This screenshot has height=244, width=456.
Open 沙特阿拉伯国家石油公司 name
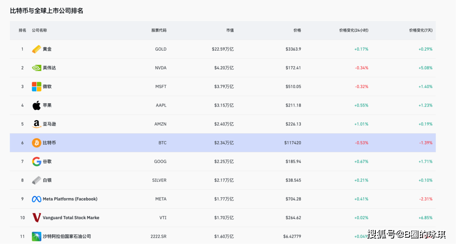[x=67, y=236]
